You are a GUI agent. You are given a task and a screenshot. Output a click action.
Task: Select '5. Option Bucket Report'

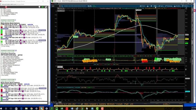tap(9, 62)
